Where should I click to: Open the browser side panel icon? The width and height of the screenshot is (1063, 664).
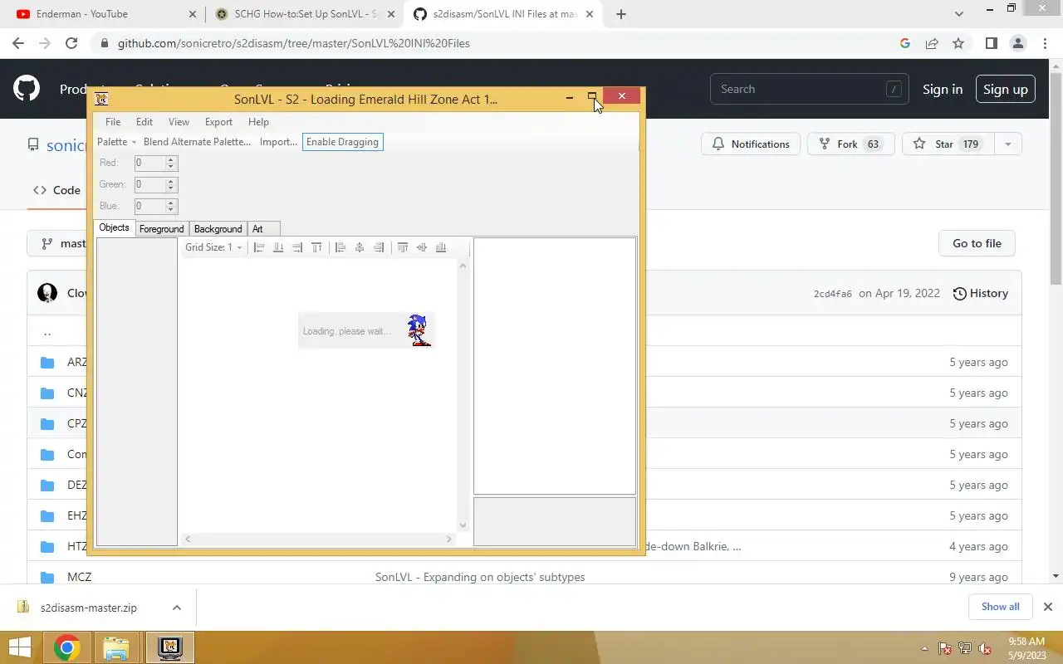click(991, 43)
